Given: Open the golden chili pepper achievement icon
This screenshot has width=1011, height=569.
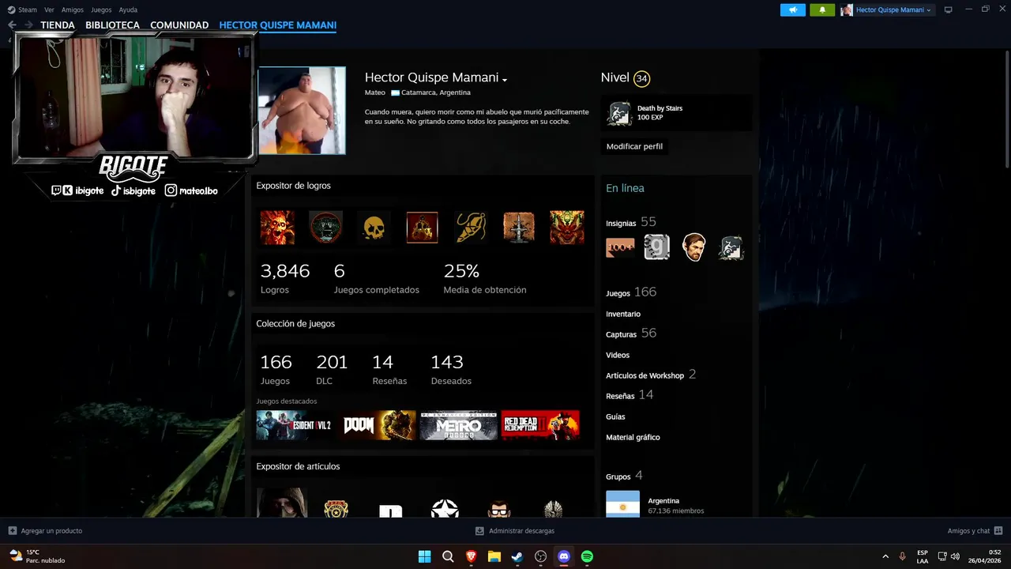Looking at the screenshot, I should click(471, 228).
